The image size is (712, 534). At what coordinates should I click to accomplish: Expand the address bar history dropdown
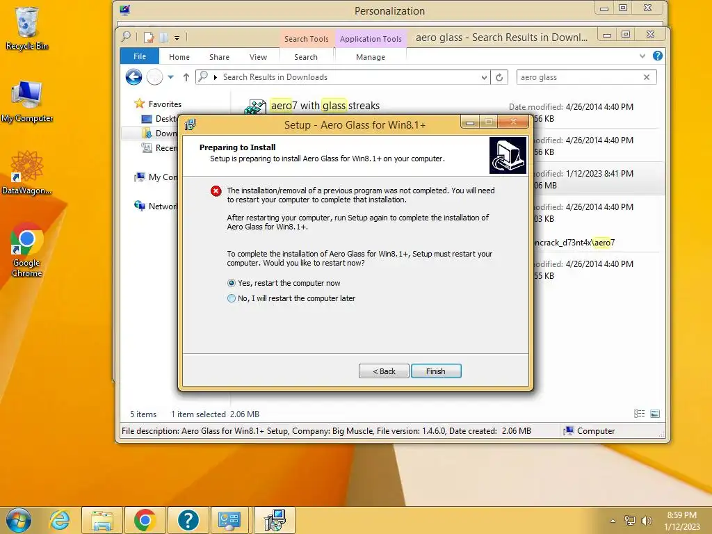point(484,77)
